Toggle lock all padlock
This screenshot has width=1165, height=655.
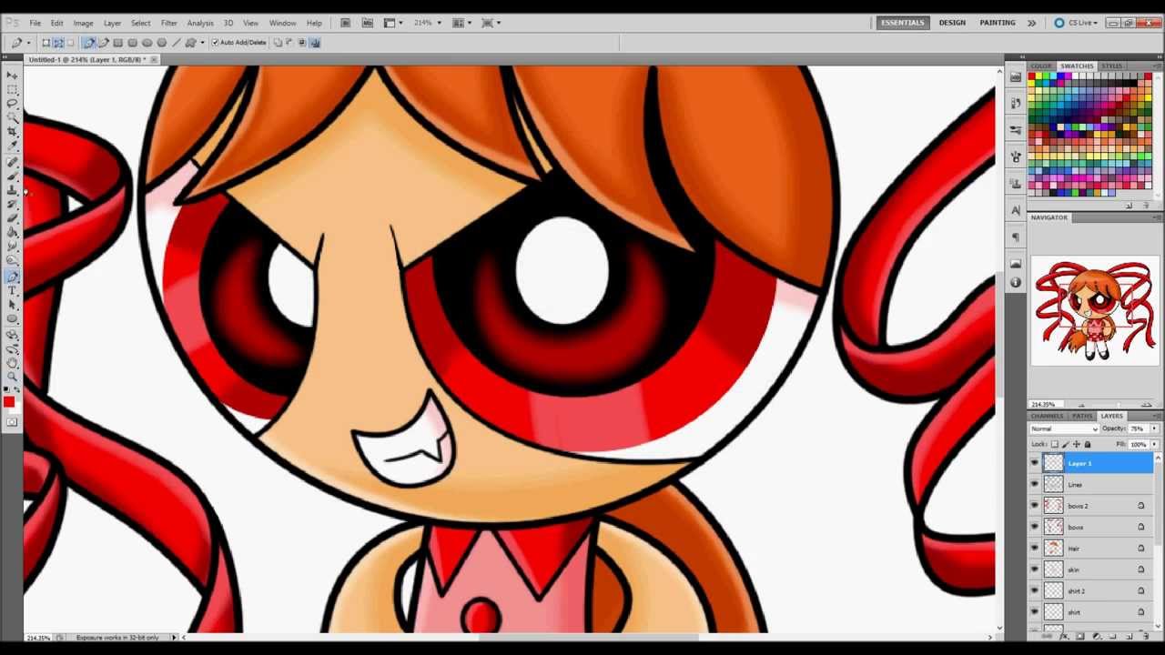[x=1088, y=444]
